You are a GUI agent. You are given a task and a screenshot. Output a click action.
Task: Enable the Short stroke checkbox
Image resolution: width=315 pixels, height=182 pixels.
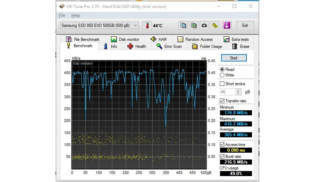click(x=222, y=83)
